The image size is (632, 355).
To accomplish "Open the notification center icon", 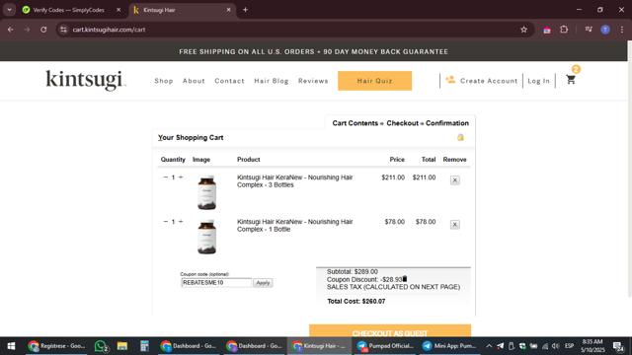I will [618, 346].
